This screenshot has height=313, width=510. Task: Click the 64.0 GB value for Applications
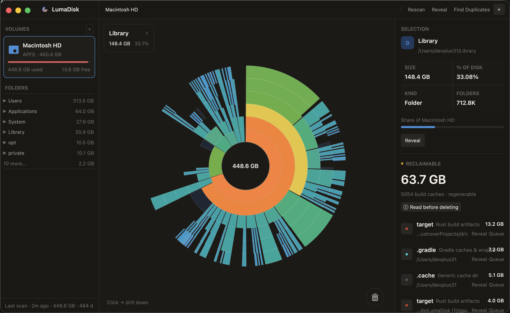(x=84, y=111)
